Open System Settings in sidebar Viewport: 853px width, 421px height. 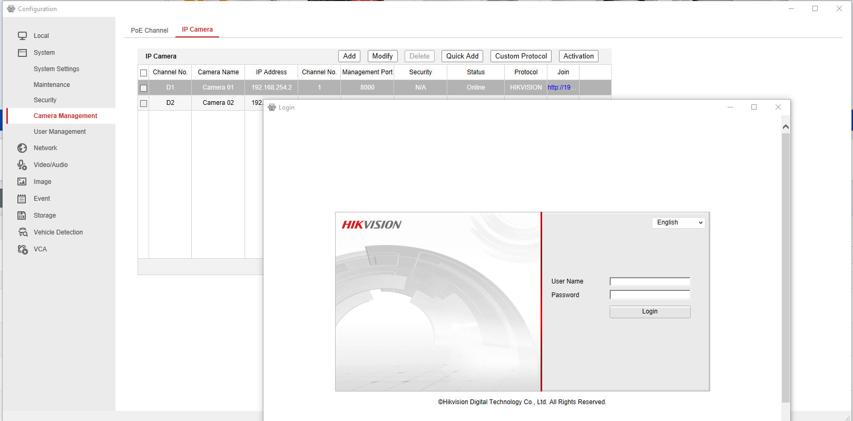pyautogui.click(x=56, y=69)
